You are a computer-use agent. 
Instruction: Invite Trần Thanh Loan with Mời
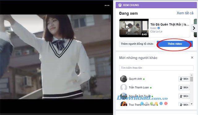tap(184, 88)
